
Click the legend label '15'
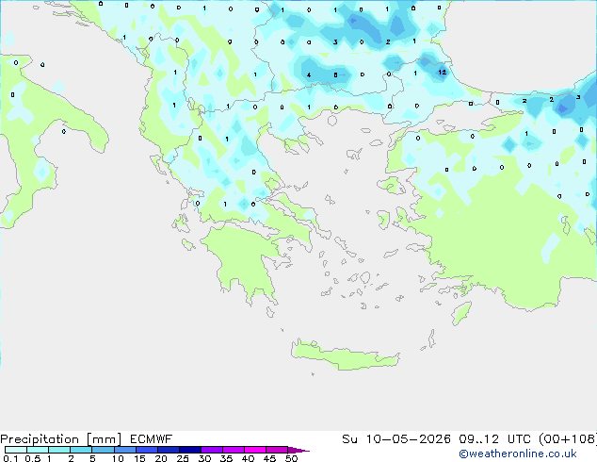click(x=139, y=458)
